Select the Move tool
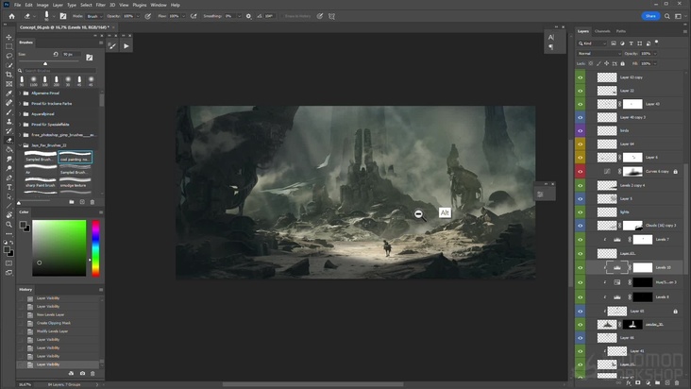 tap(8, 37)
